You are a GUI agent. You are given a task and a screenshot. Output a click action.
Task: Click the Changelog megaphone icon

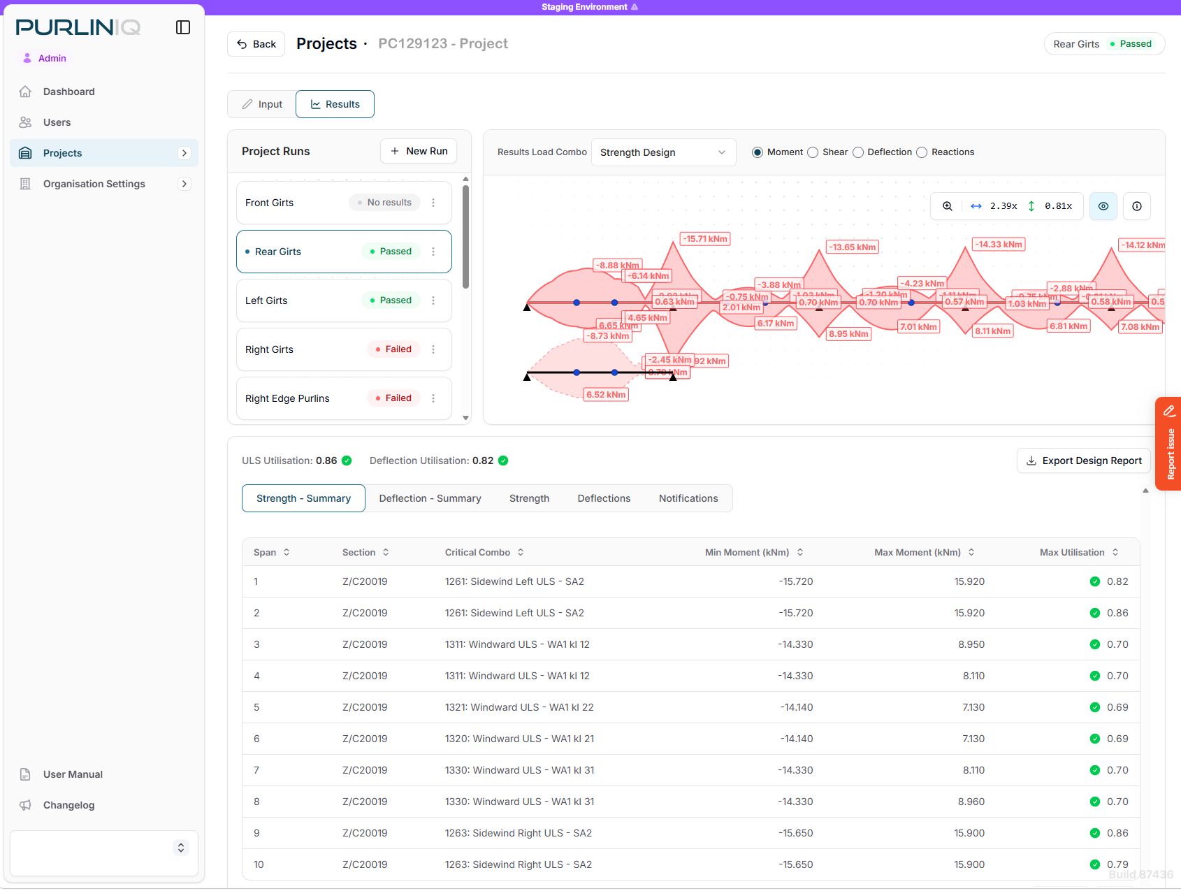coord(25,805)
